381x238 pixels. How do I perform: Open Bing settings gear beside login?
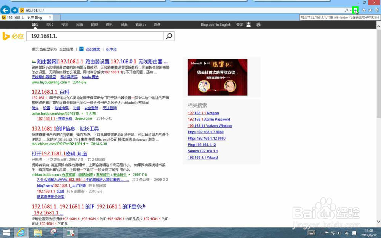[258, 24]
